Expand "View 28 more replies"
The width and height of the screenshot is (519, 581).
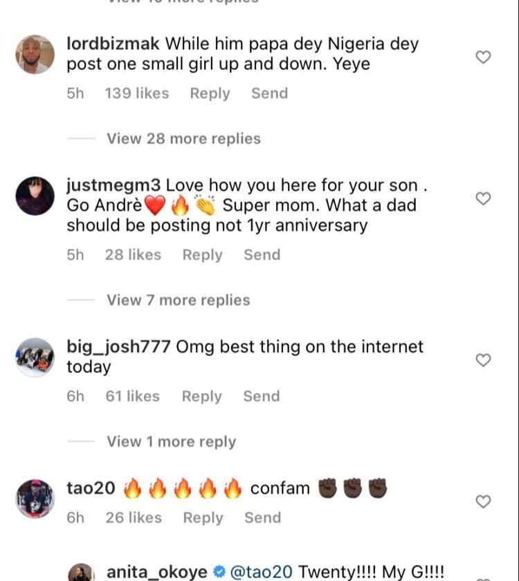point(183,138)
